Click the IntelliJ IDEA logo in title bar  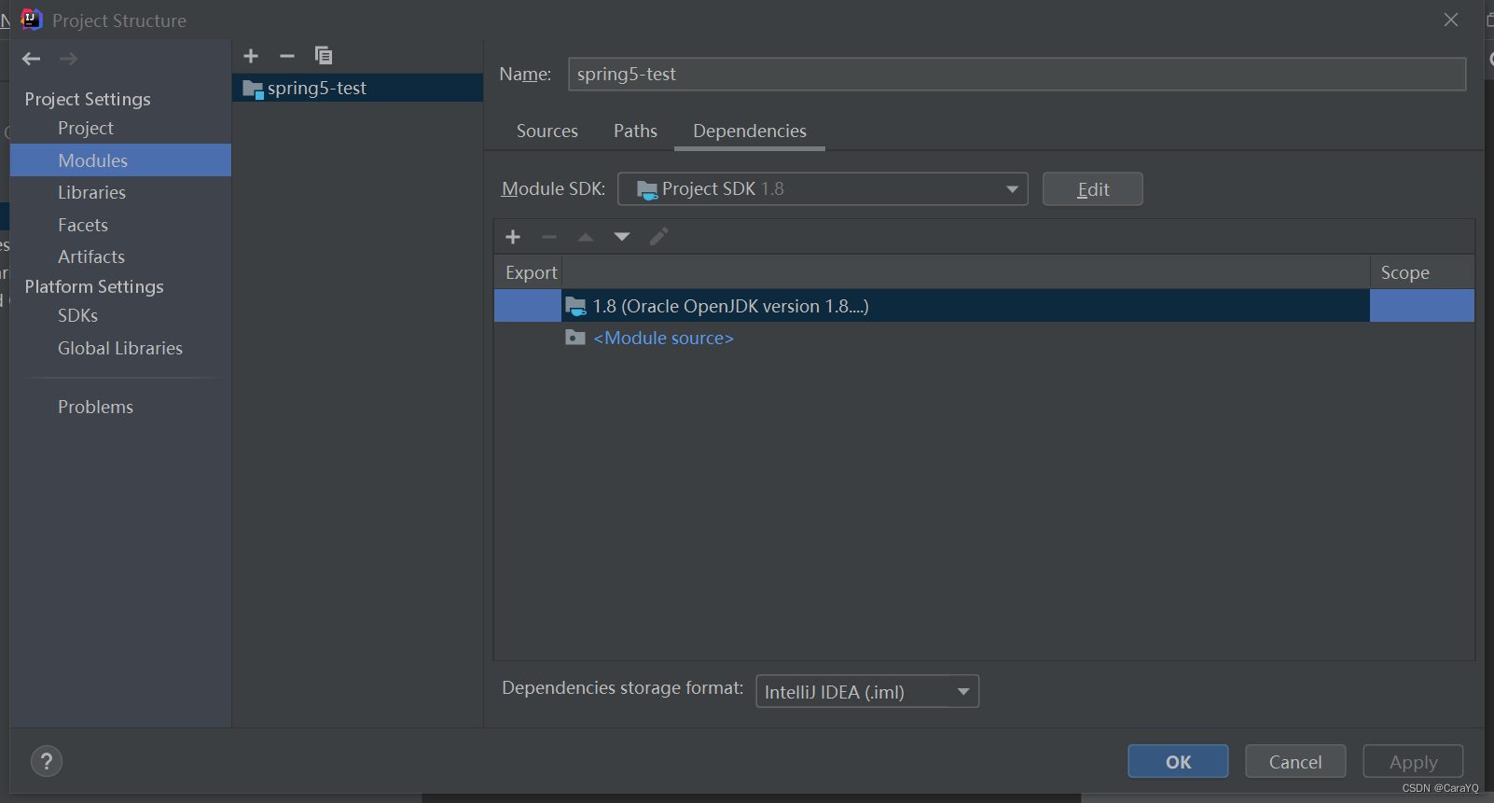32,20
